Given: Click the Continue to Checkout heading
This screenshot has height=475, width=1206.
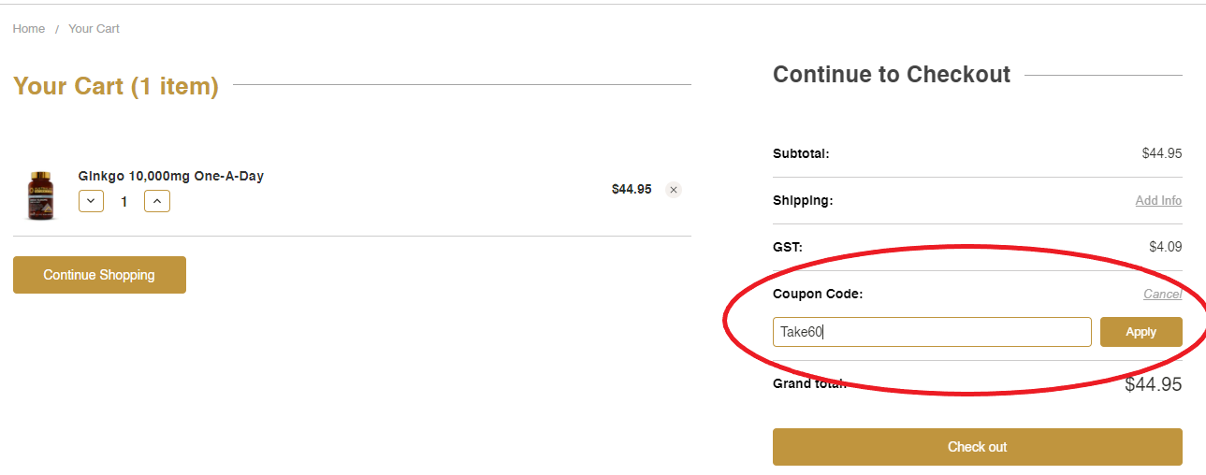Looking at the screenshot, I should (892, 75).
